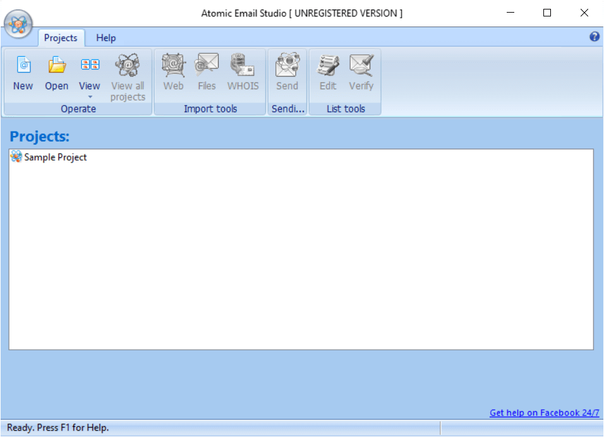604x437 pixels.
Task: Minimize the Atomic Email Studio window
Action: (510, 13)
